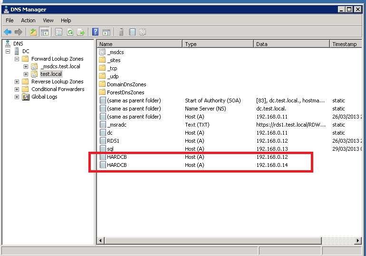
Task: Expand Reverse Lookup Zones
Action: 17,82
